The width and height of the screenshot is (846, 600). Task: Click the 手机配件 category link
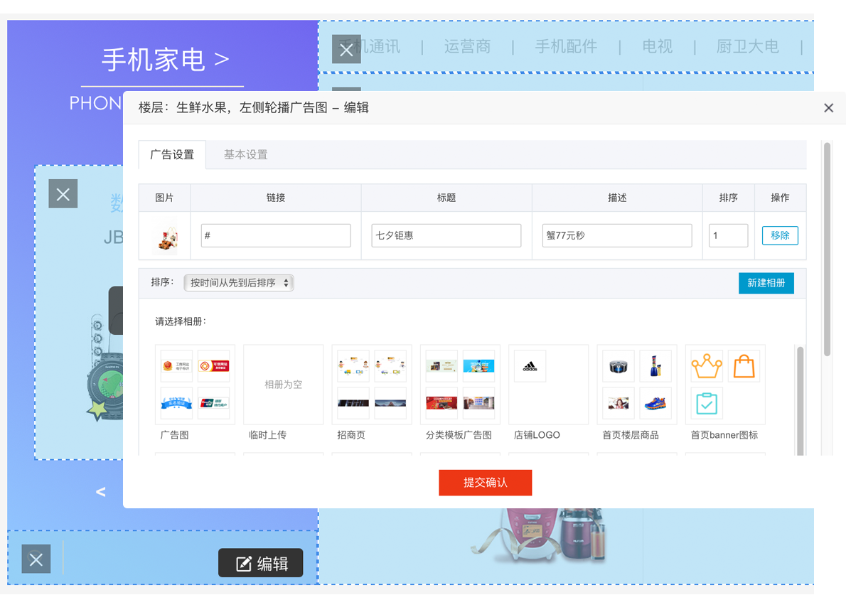pos(566,46)
